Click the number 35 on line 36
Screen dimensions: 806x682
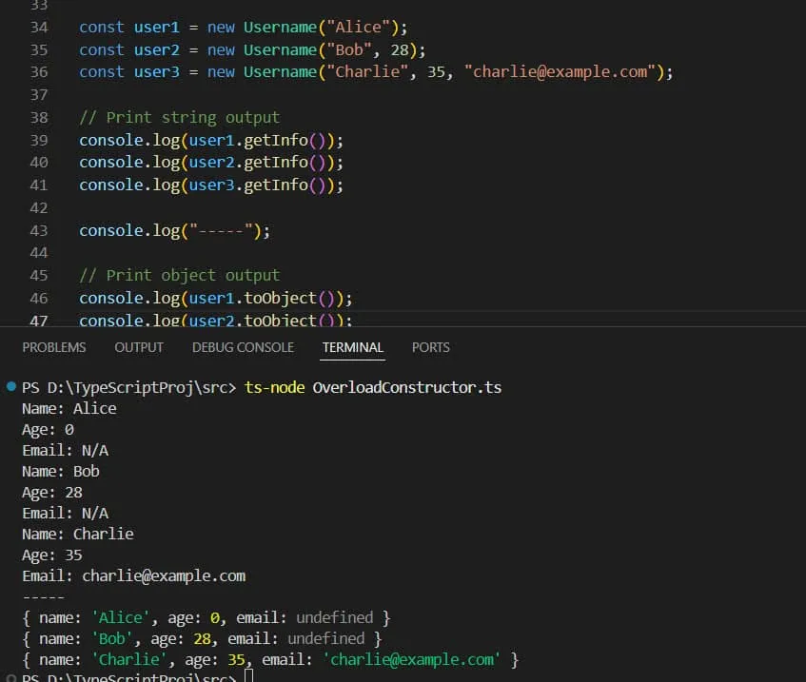436,72
